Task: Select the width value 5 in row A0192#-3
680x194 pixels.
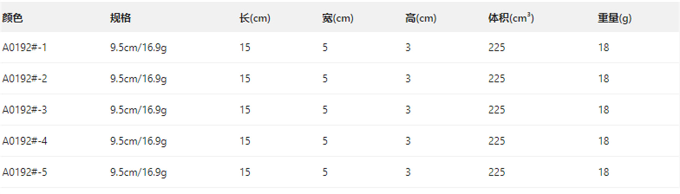Action: coord(325,110)
